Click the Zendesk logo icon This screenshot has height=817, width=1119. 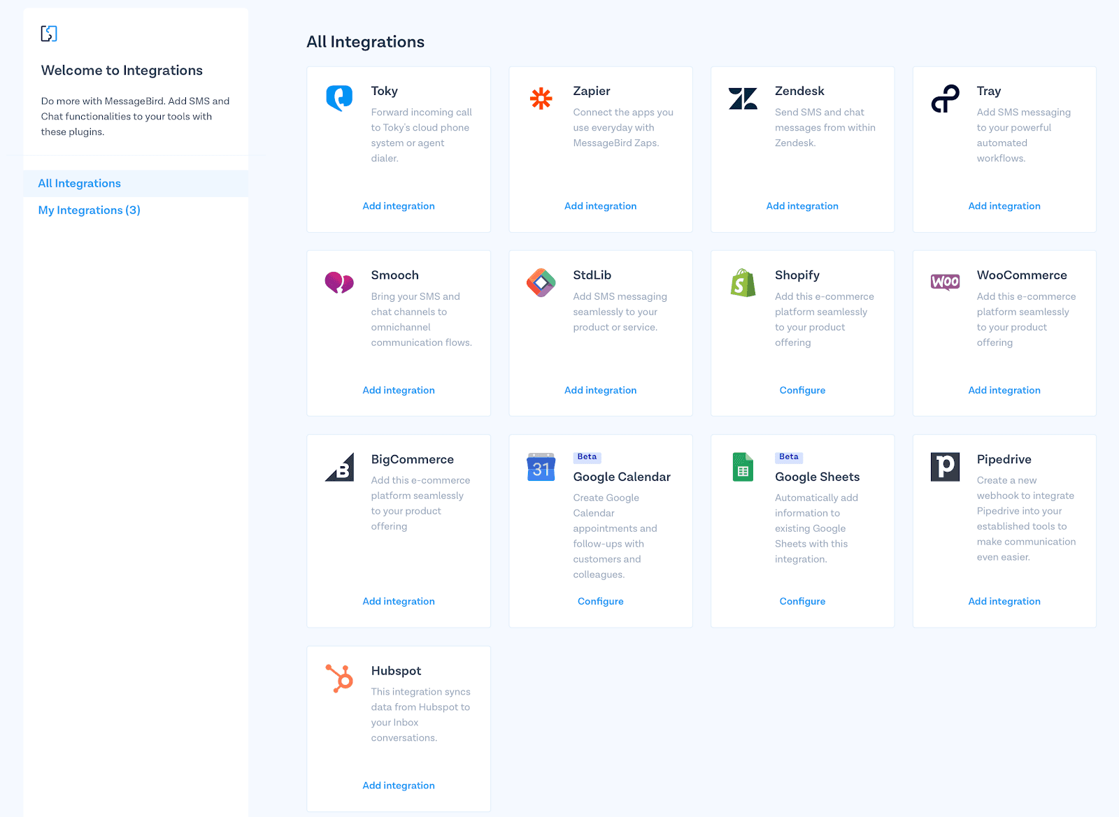pos(743,99)
